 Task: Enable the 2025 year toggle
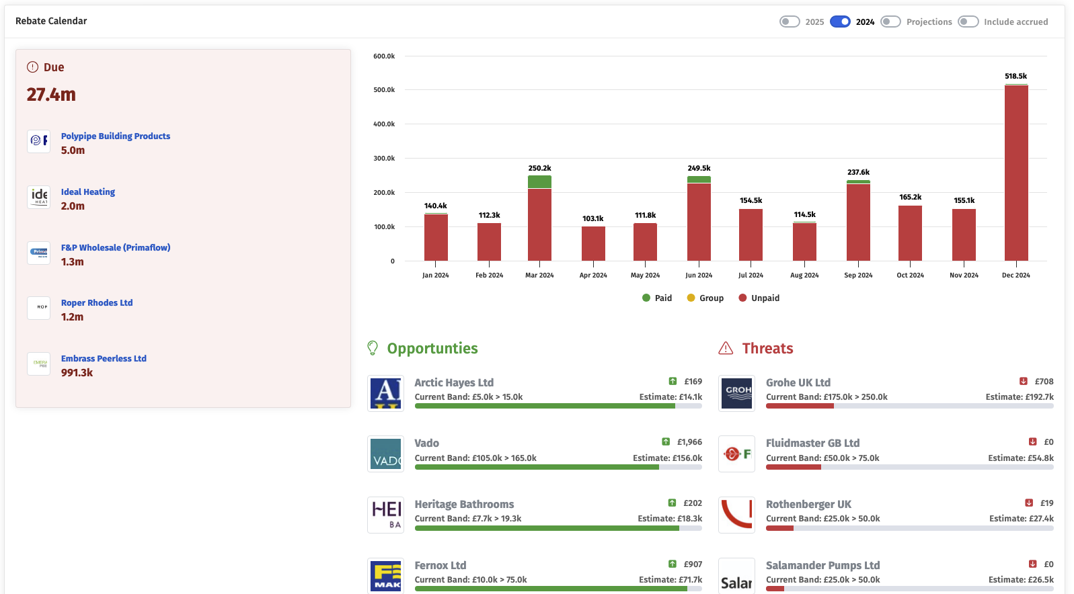click(790, 22)
